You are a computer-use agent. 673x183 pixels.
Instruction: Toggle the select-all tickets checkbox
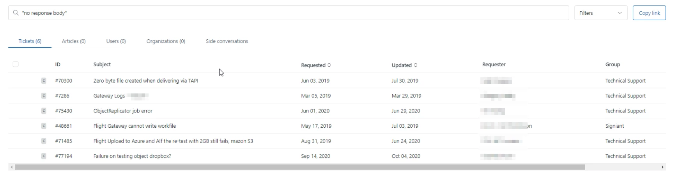16,64
